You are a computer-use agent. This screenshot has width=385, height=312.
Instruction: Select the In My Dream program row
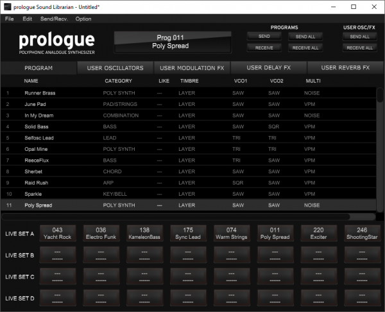(x=188, y=116)
